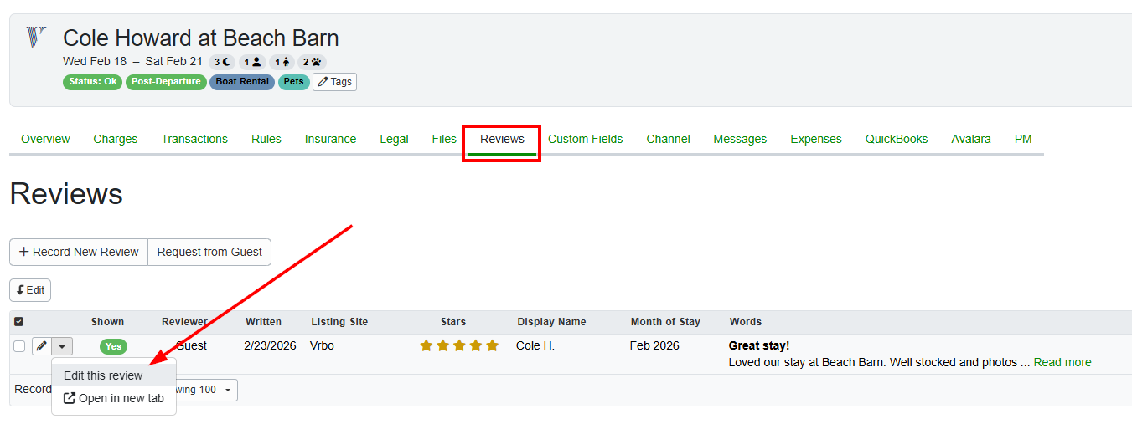
Task: Click the Read more link
Action: coord(1062,362)
